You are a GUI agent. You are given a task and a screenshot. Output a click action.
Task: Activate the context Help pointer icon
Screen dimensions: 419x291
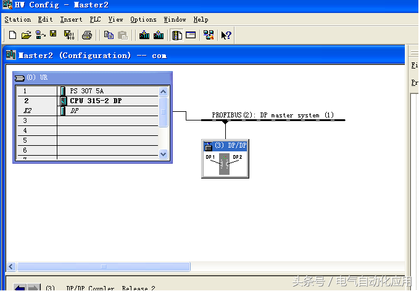pyautogui.click(x=226, y=35)
